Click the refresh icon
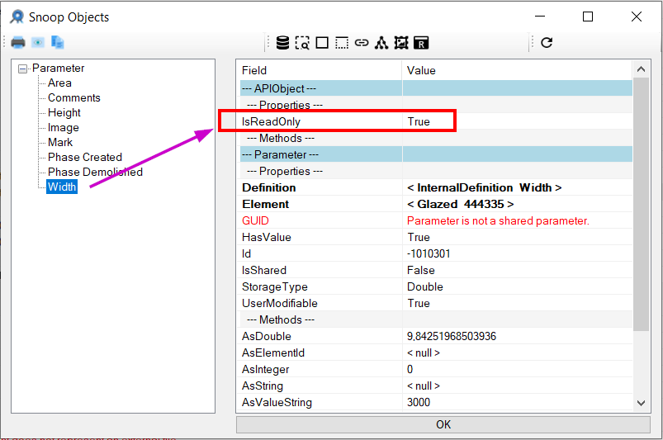Screen dimensions: 663x440 [547, 42]
